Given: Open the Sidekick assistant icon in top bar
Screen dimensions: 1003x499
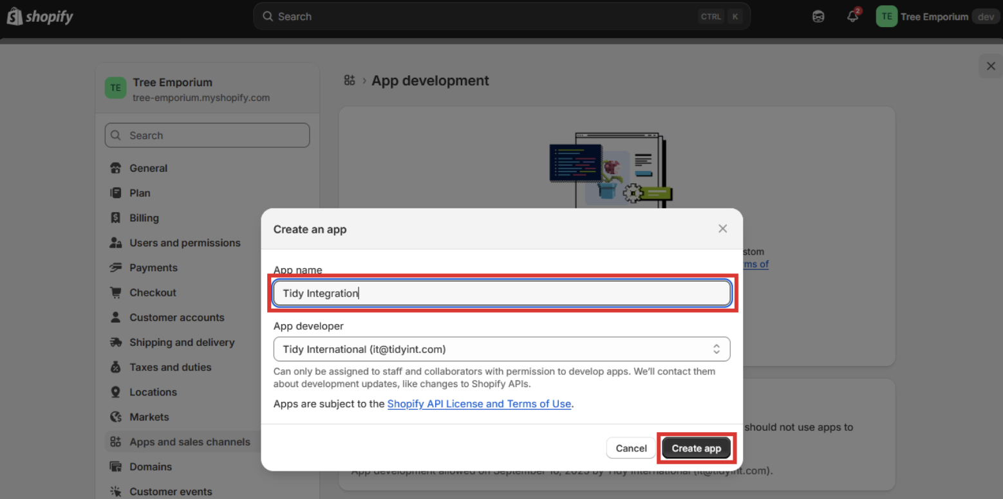Looking at the screenshot, I should (818, 17).
